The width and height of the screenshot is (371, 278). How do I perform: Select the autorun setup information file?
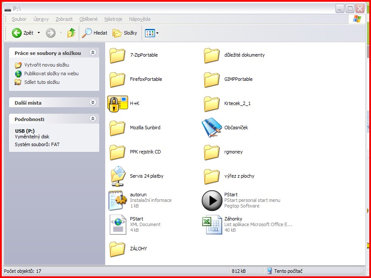click(117, 200)
